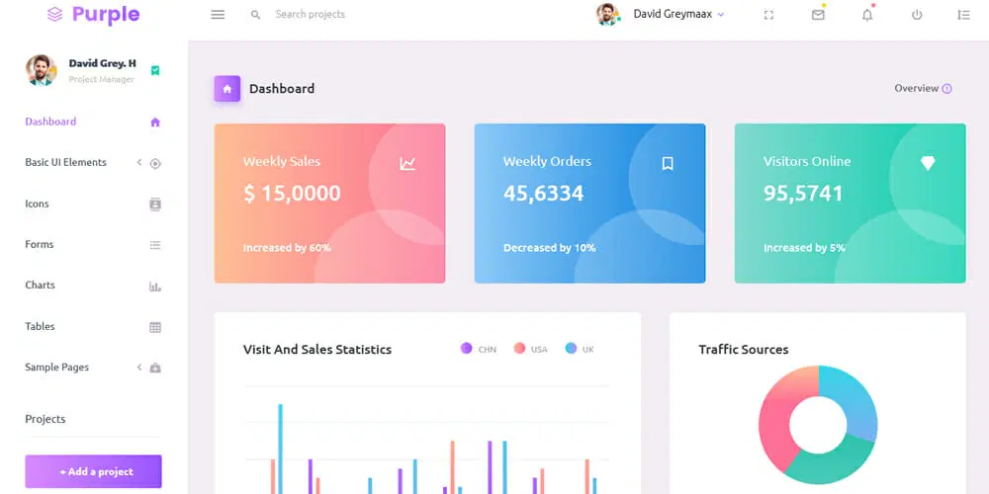The image size is (989, 494).
Task: Open the right sidebar list icon
Action: pyautogui.click(x=963, y=15)
